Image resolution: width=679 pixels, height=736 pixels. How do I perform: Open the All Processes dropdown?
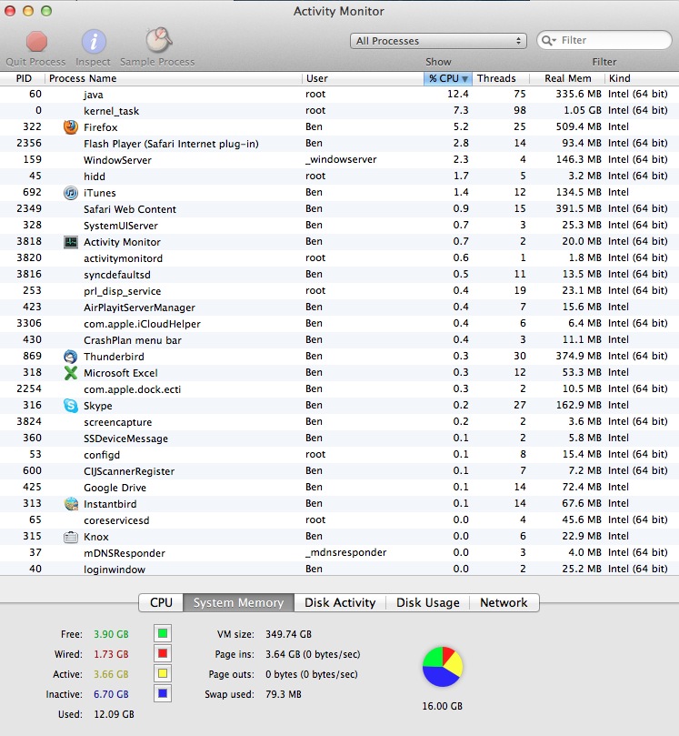coord(438,41)
